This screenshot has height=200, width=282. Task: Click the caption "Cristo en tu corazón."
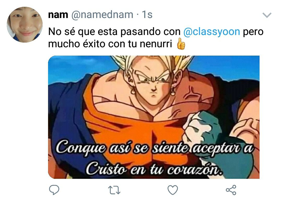[154, 168]
